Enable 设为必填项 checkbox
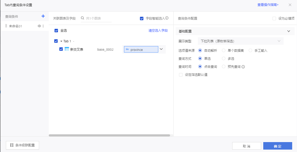The image size is (297, 152). [274, 18]
